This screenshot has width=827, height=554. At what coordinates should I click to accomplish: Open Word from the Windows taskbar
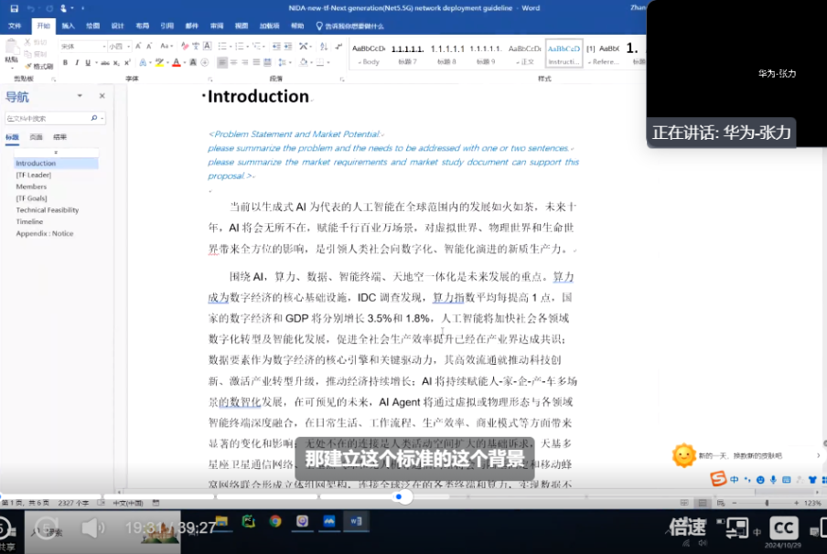coord(356,521)
